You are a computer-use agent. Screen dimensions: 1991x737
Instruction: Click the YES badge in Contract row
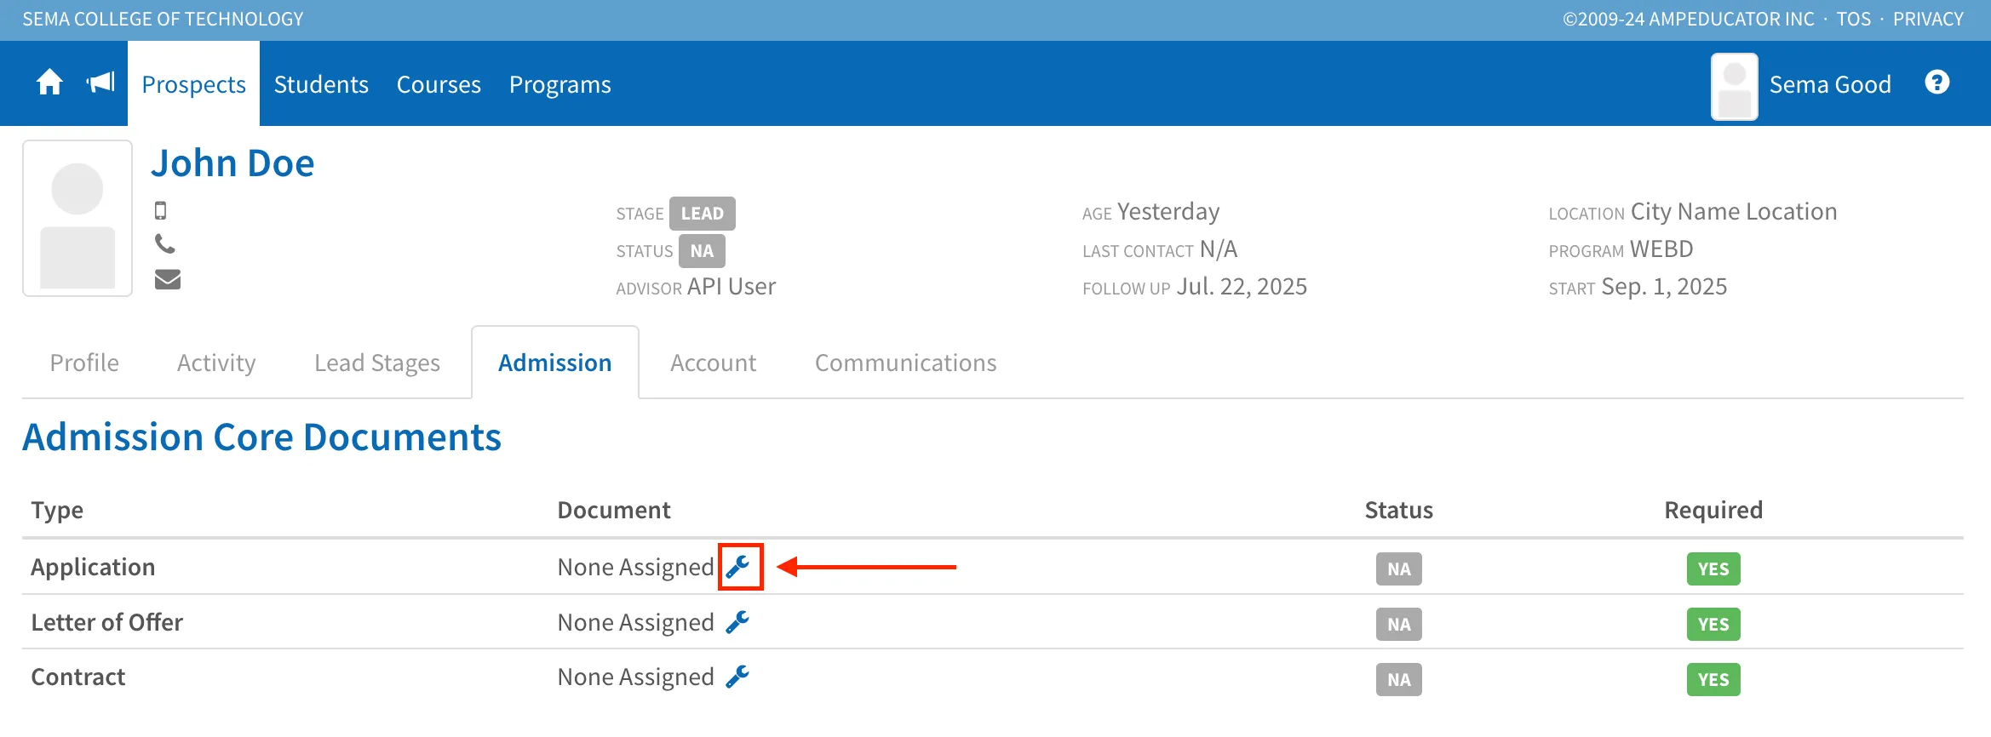[x=1713, y=679]
